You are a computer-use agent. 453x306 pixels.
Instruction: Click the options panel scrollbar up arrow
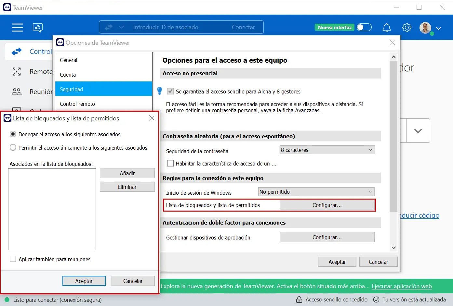[x=393, y=57]
